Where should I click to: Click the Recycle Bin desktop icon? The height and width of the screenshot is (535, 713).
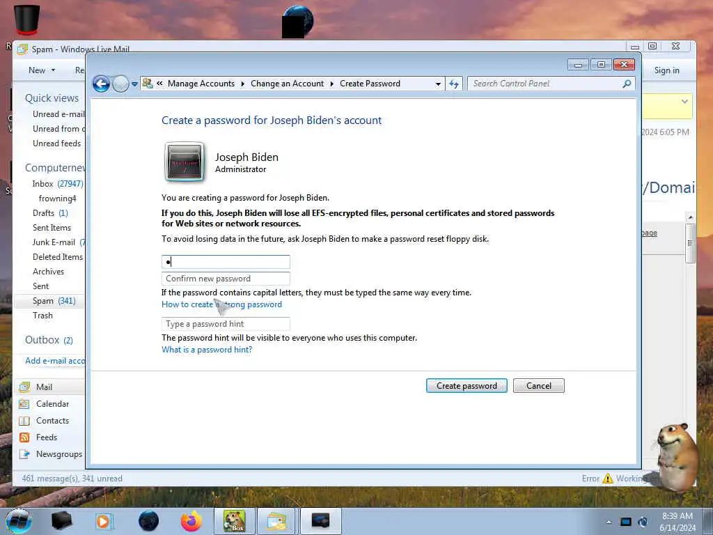[x=27, y=20]
